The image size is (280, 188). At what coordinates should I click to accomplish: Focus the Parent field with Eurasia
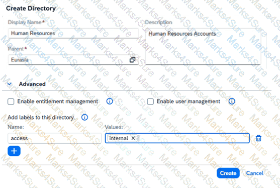coord(73,60)
